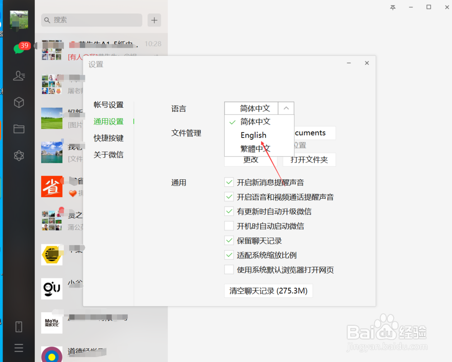
Task: Click the pin-on-top icon in title bar
Action: pyautogui.click(x=394, y=8)
